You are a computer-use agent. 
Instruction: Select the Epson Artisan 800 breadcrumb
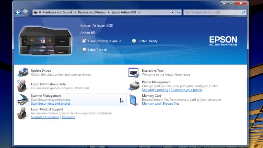click(x=124, y=12)
